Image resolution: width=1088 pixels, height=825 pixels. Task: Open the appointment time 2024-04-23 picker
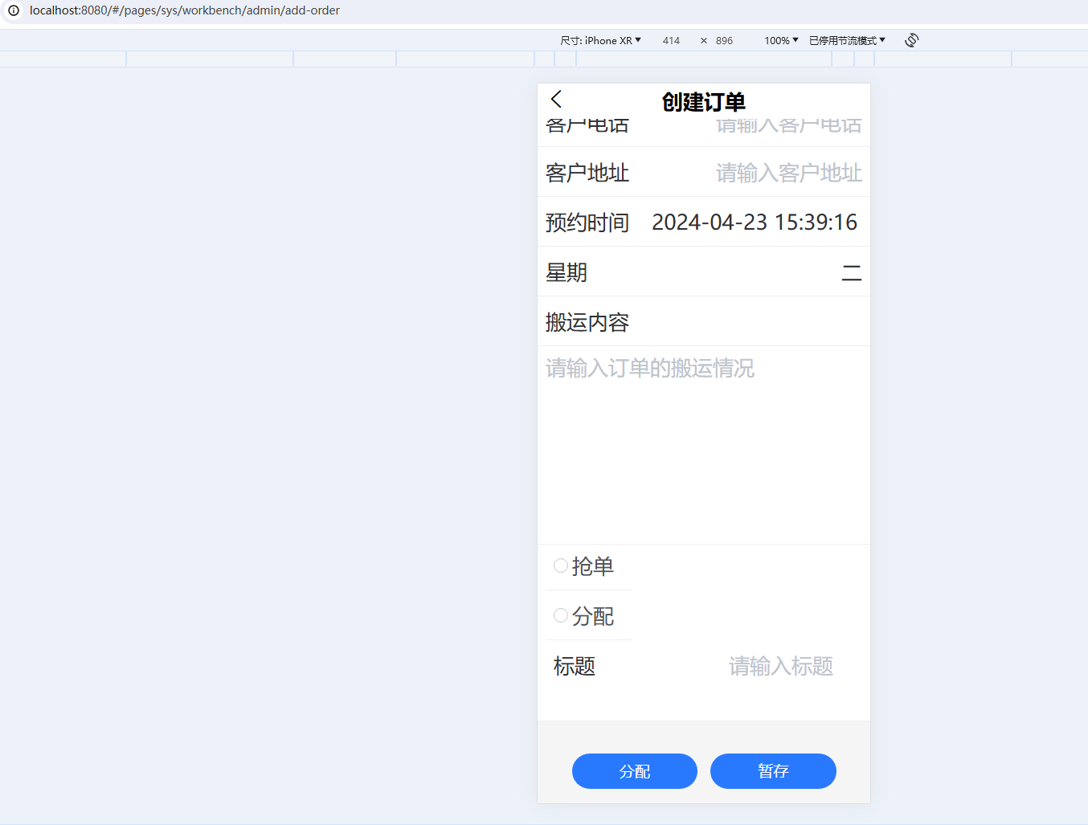coord(755,222)
